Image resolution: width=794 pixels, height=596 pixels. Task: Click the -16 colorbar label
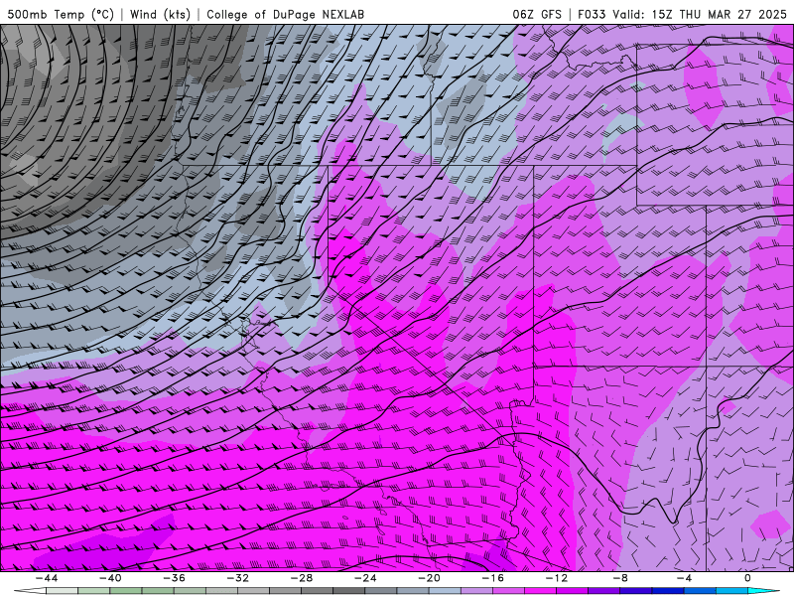(x=492, y=578)
